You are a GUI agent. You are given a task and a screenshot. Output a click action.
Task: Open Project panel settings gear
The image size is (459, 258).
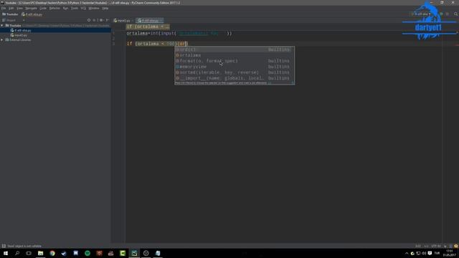click(101, 20)
